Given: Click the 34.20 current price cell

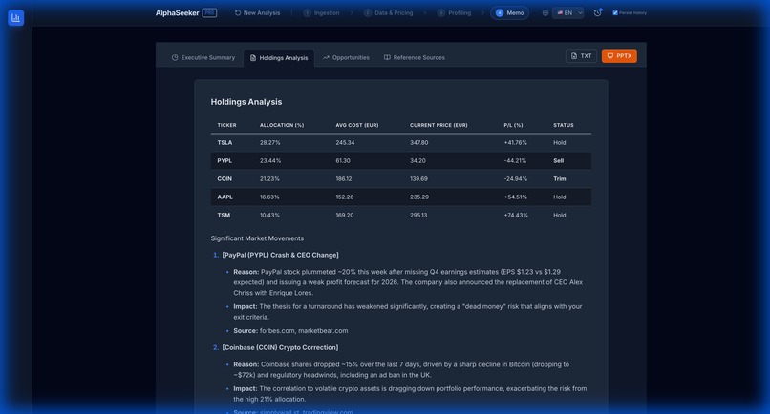Looking at the screenshot, I should 417,161.
